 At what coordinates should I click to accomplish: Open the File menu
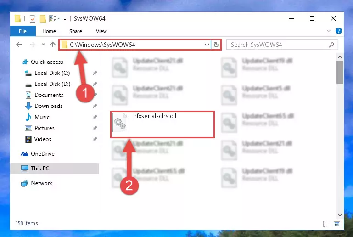coord(23,31)
